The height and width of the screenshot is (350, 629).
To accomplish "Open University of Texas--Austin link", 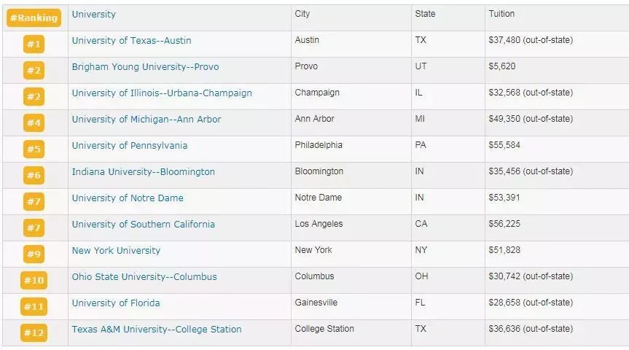I will pyautogui.click(x=132, y=41).
